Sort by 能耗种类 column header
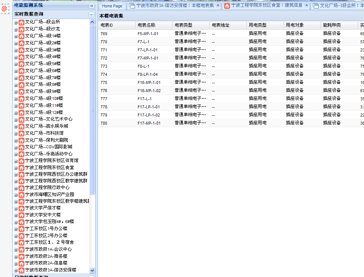364x277 pixels. point(339,25)
